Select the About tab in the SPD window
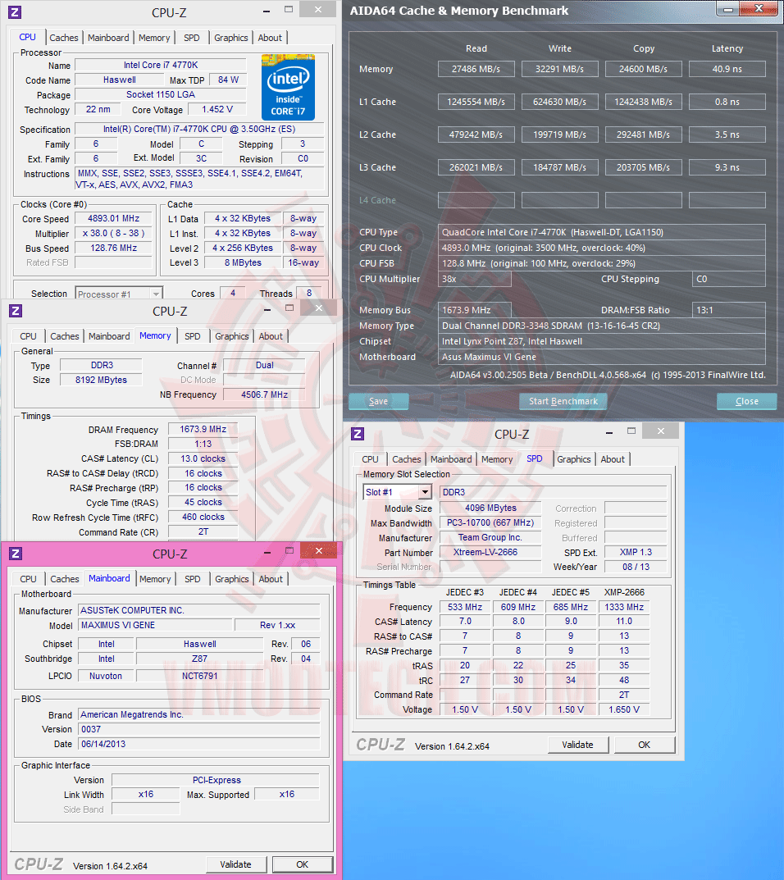 pos(613,459)
